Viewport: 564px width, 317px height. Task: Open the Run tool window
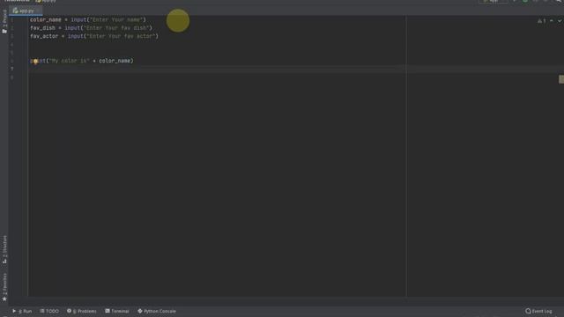point(22,311)
